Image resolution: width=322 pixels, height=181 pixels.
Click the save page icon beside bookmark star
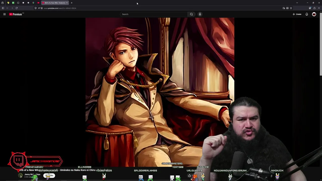pyautogui.click(x=287, y=8)
